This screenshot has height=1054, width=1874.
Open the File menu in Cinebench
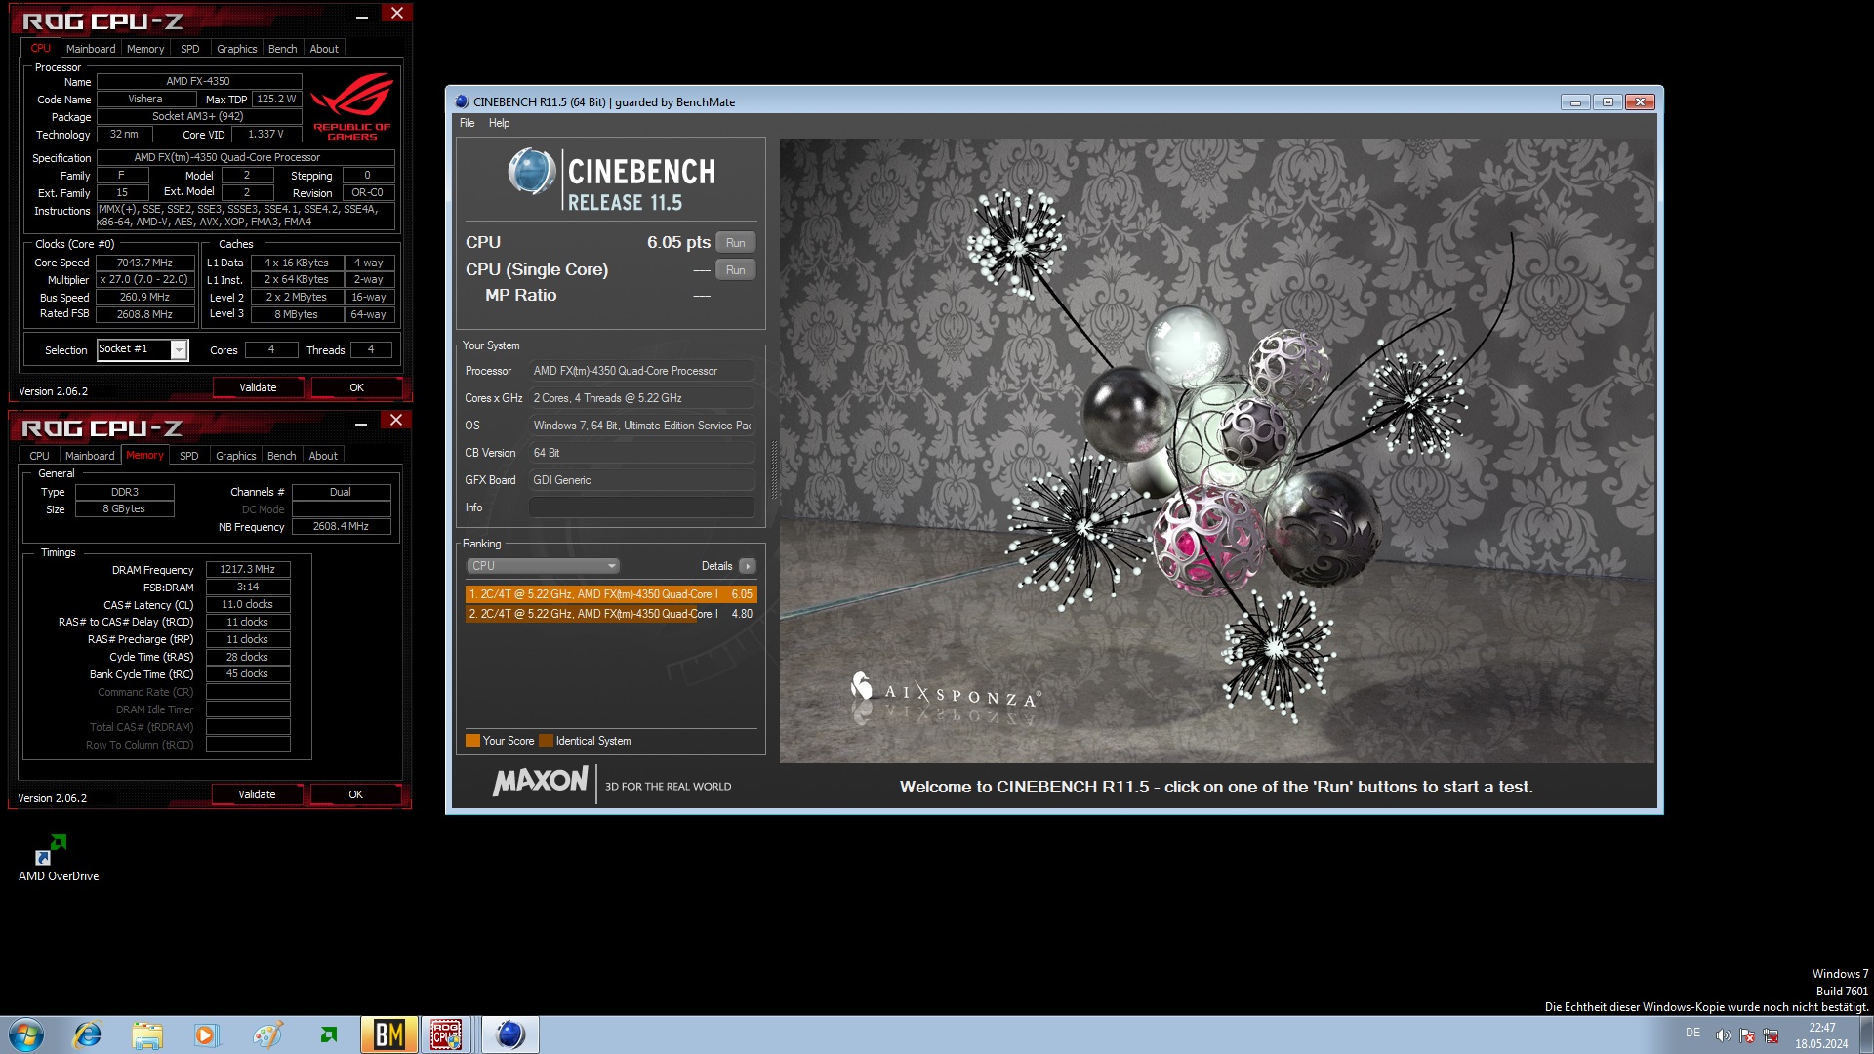tap(467, 123)
